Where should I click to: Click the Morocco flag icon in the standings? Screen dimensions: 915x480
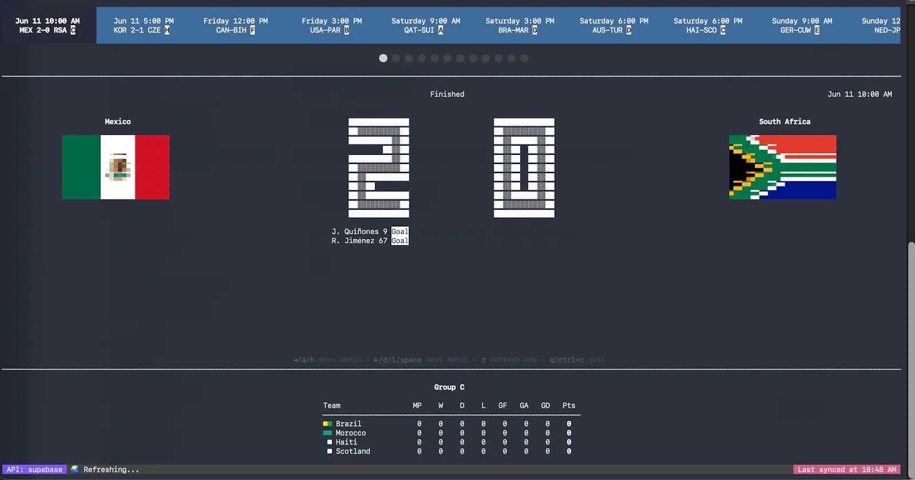(x=327, y=433)
